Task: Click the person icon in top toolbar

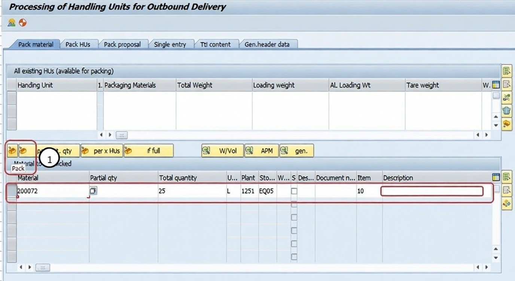Action: [12, 23]
